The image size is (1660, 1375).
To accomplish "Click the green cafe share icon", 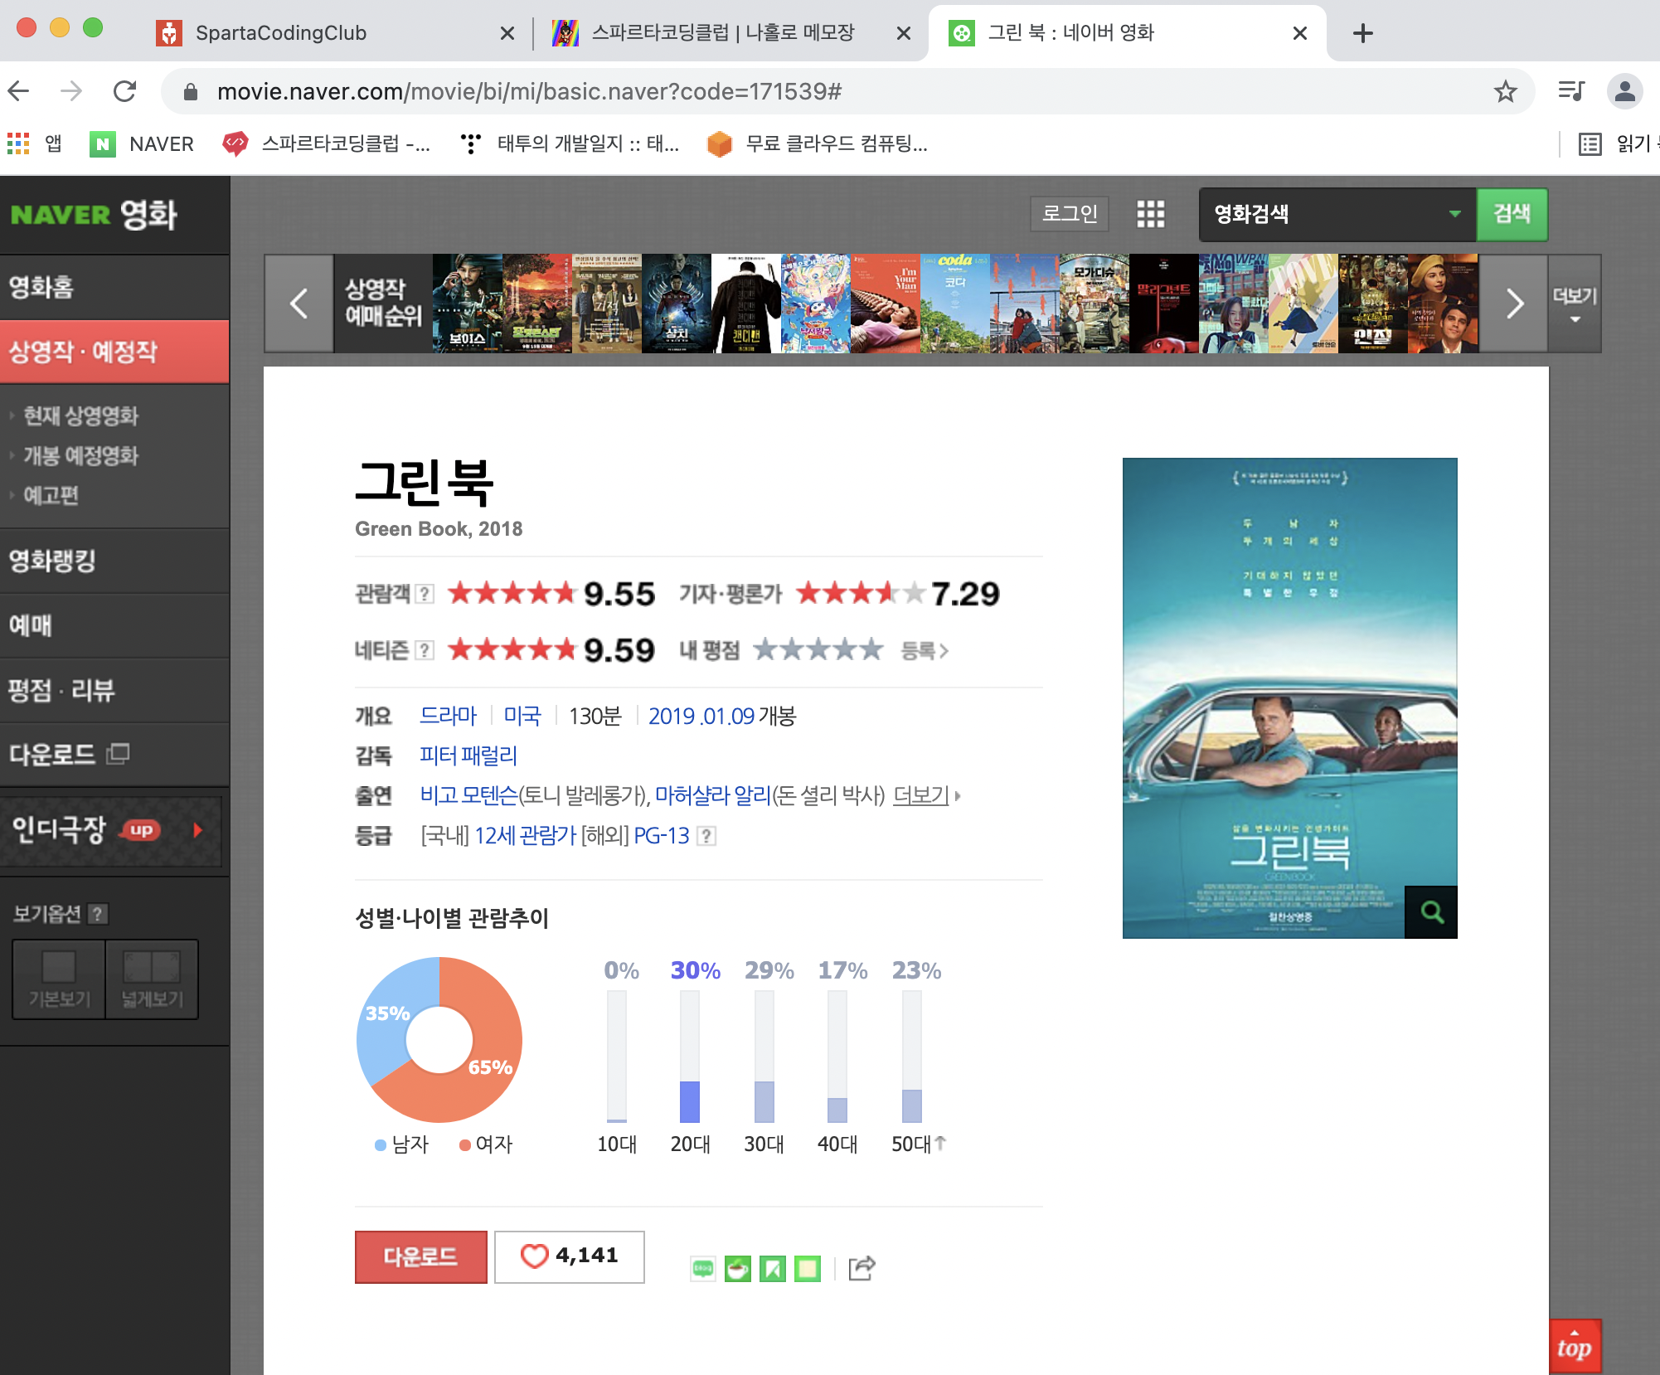I will pos(737,1269).
